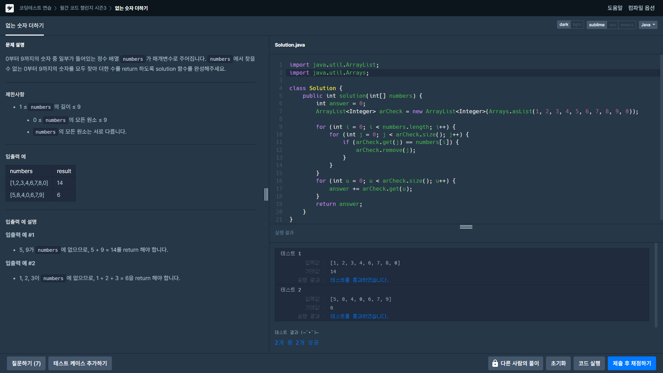Click the 'result' table header

[x=64, y=171]
